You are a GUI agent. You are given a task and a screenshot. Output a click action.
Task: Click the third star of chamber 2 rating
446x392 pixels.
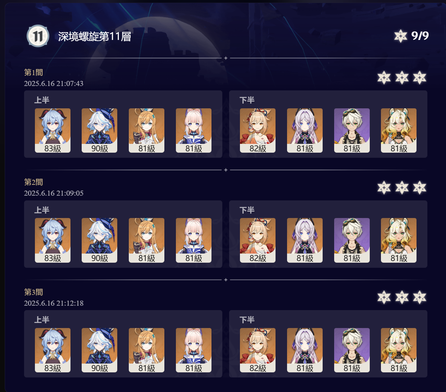pos(420,187)
